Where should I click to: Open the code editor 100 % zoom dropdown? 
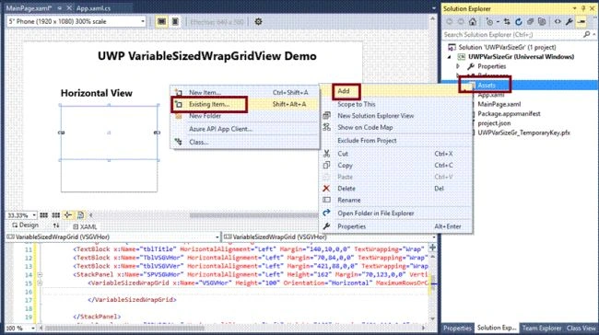pos(20,328)
